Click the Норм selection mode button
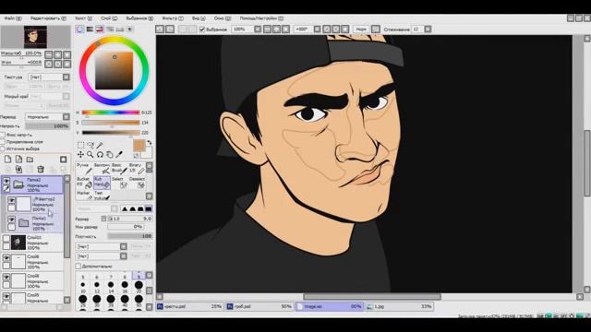Viewport: 591px width, 332px height. coord(361,29)
